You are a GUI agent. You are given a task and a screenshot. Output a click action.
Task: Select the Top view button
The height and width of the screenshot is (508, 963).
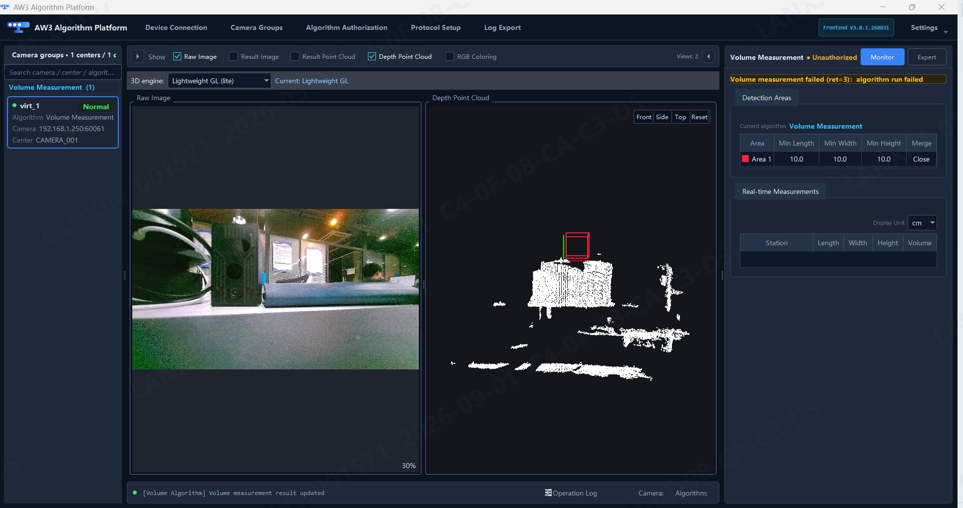[x=680, y=117]
